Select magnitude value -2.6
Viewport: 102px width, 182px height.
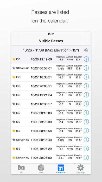tap(61, 77)
